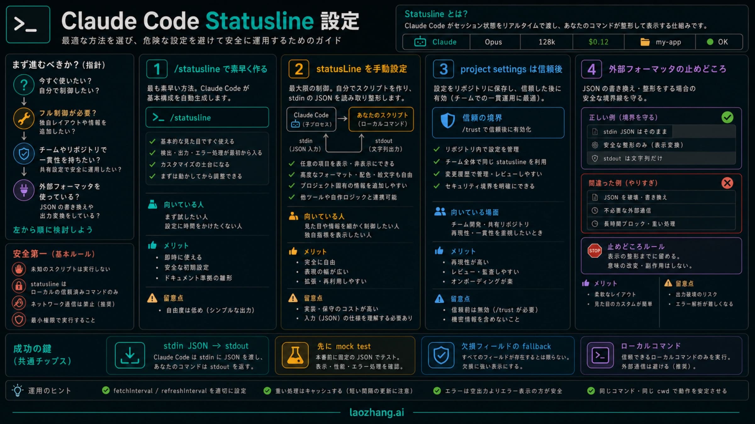This screenshot has width=755, height=424.
Task: Click the lightbulb 運用のヒント icon
Action: pyautogui.click(x=18, y=390)
